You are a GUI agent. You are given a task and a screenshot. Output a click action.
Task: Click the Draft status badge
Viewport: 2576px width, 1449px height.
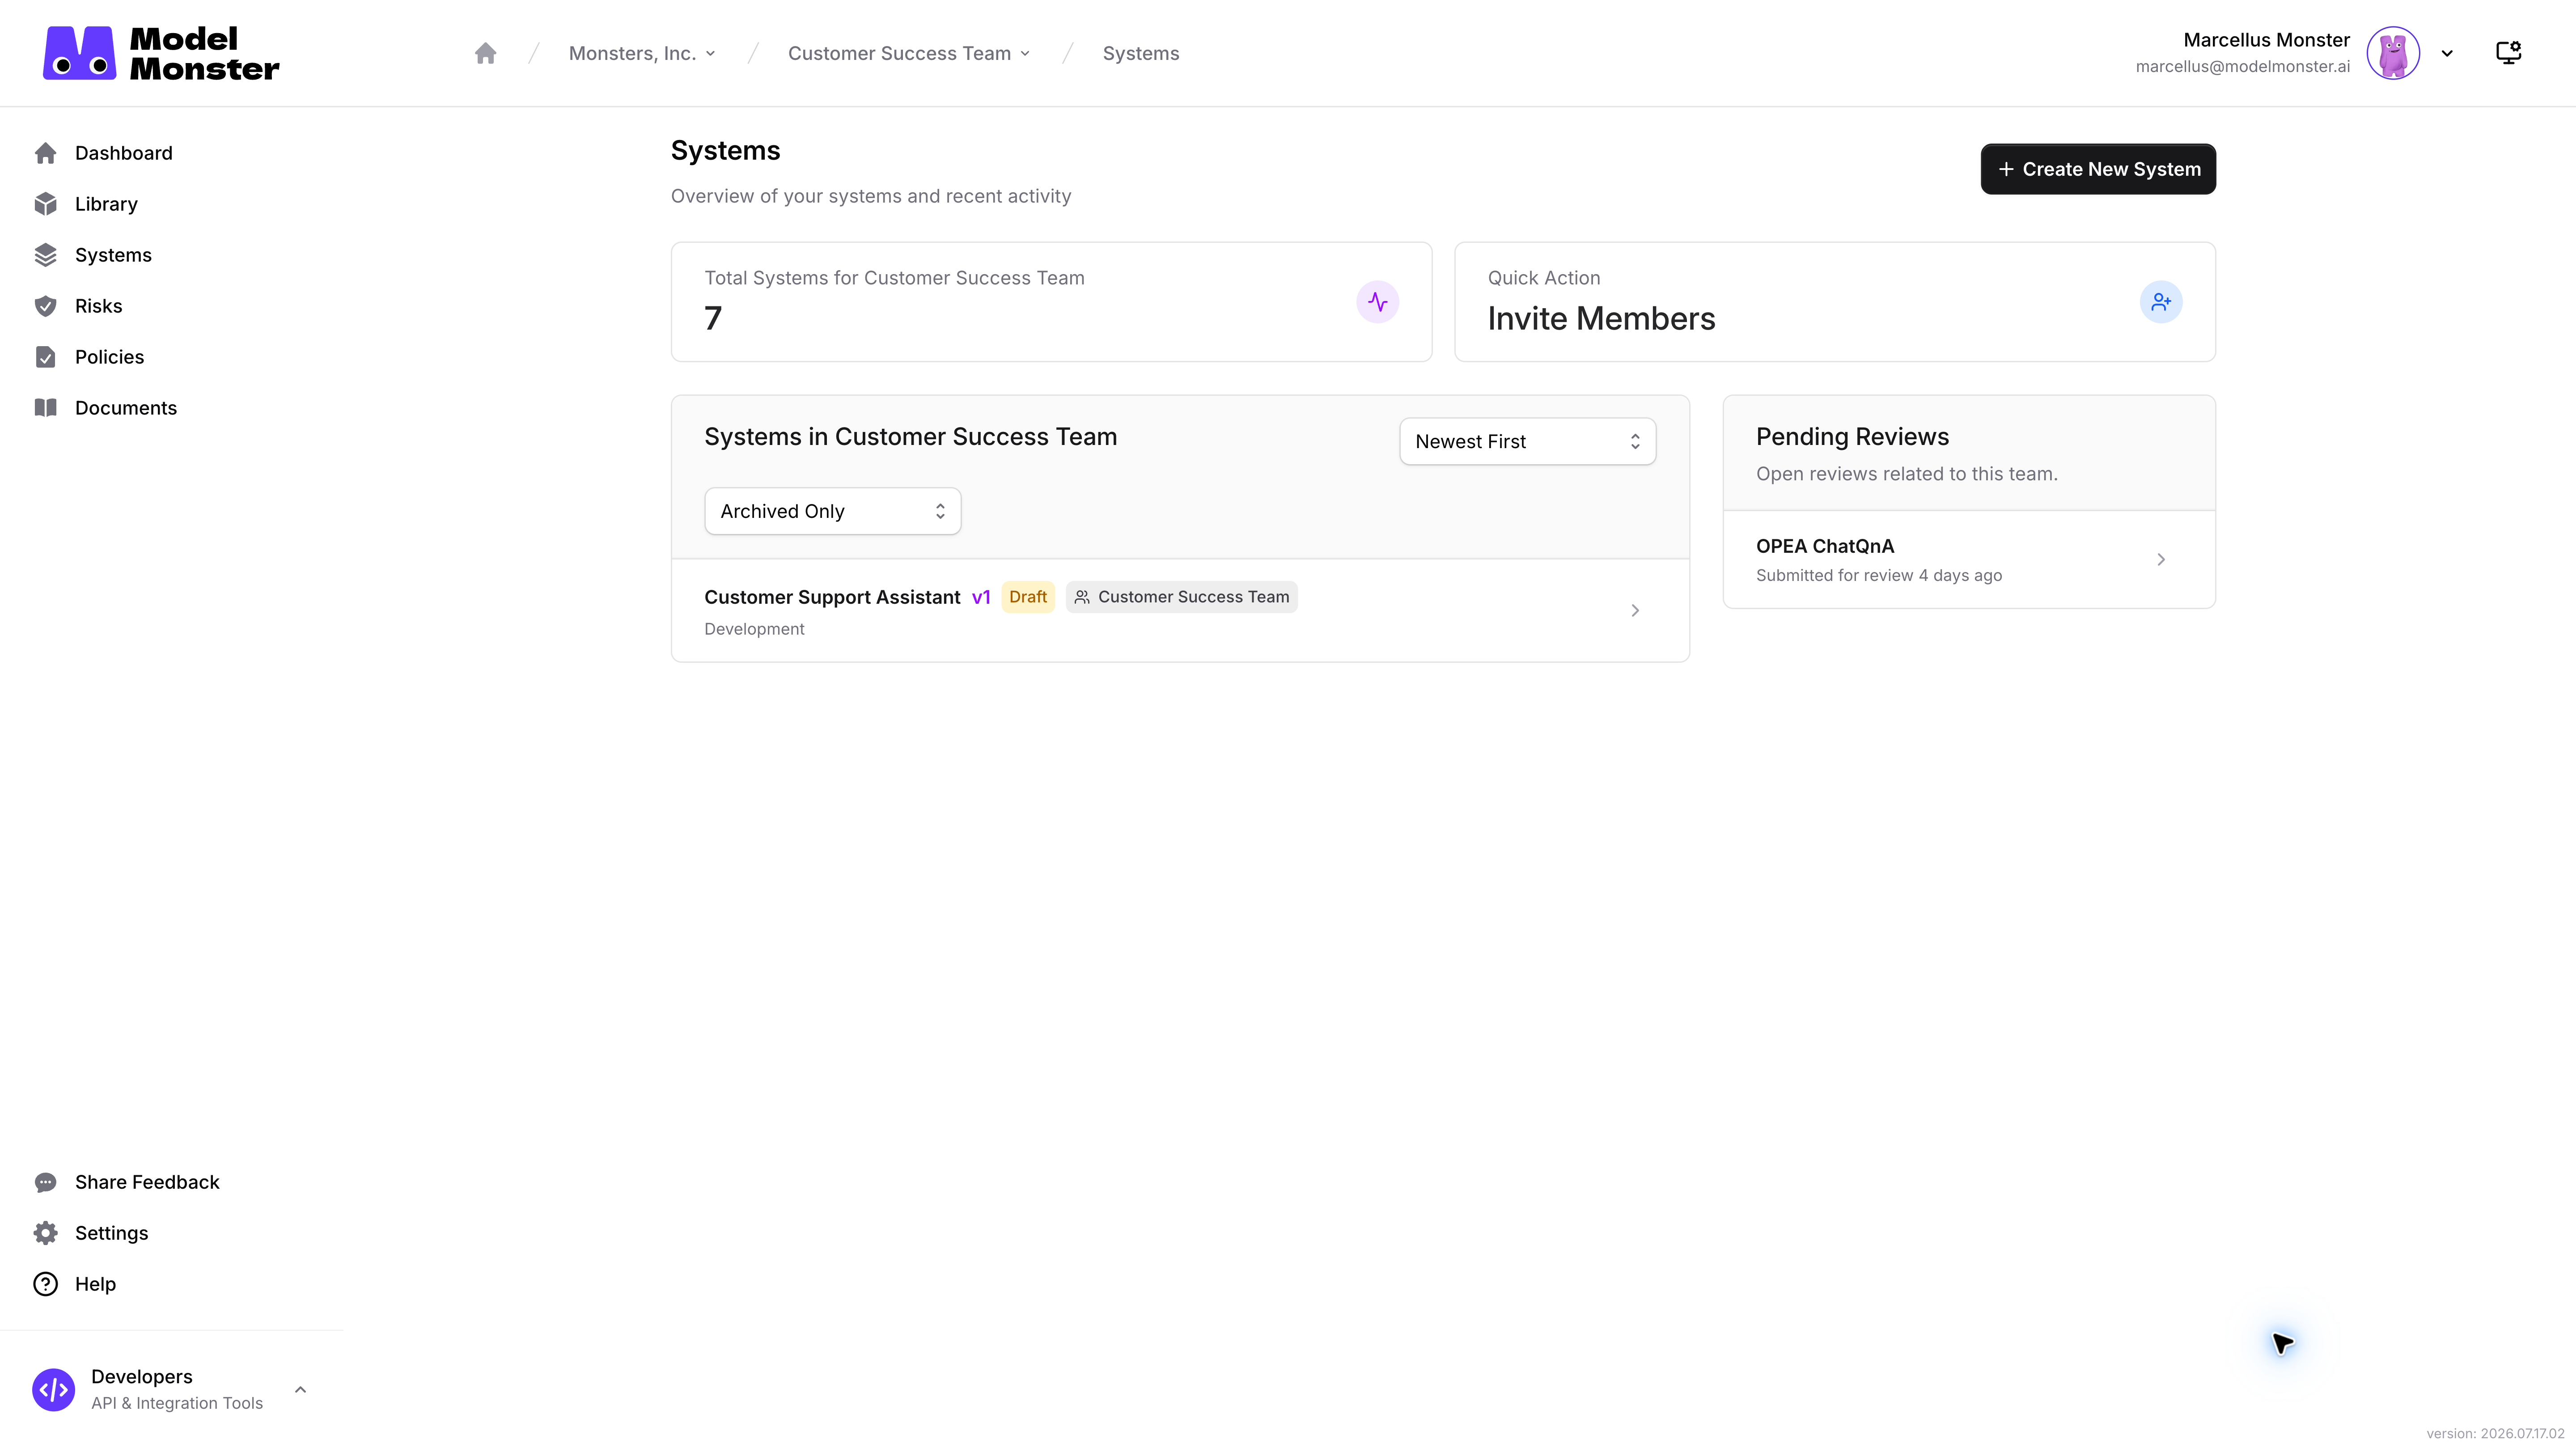1028,597
